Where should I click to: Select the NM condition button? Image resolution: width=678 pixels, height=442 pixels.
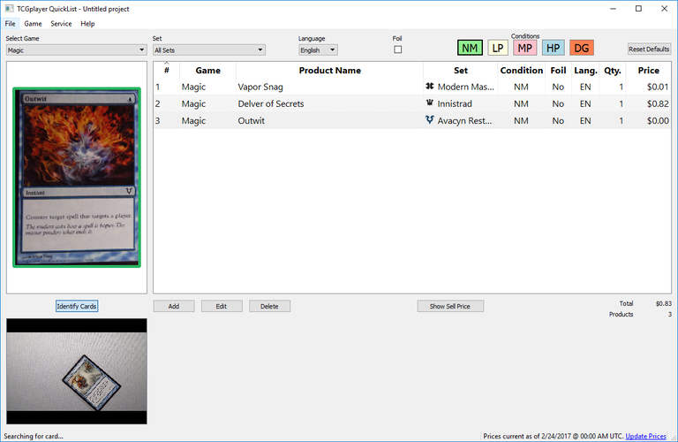(470, 48)
